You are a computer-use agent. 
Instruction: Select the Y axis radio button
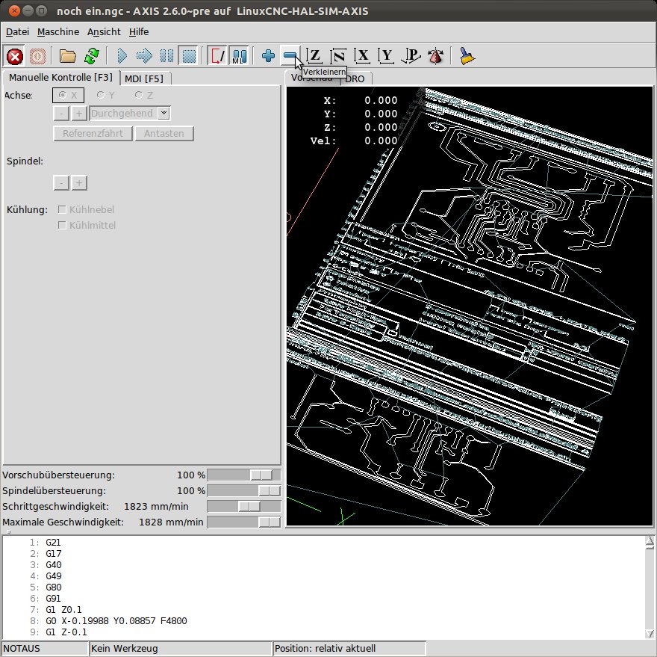(x=101, y=96)
